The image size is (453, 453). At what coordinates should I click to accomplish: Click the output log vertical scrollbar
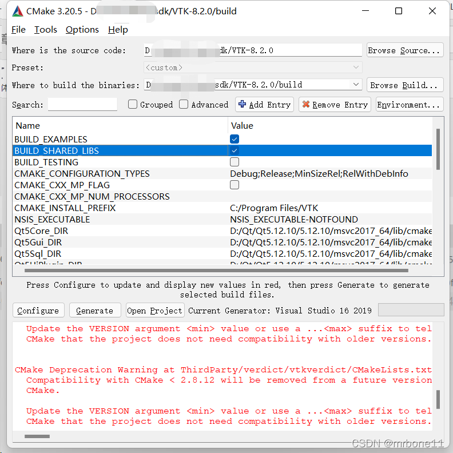(438, 400)
